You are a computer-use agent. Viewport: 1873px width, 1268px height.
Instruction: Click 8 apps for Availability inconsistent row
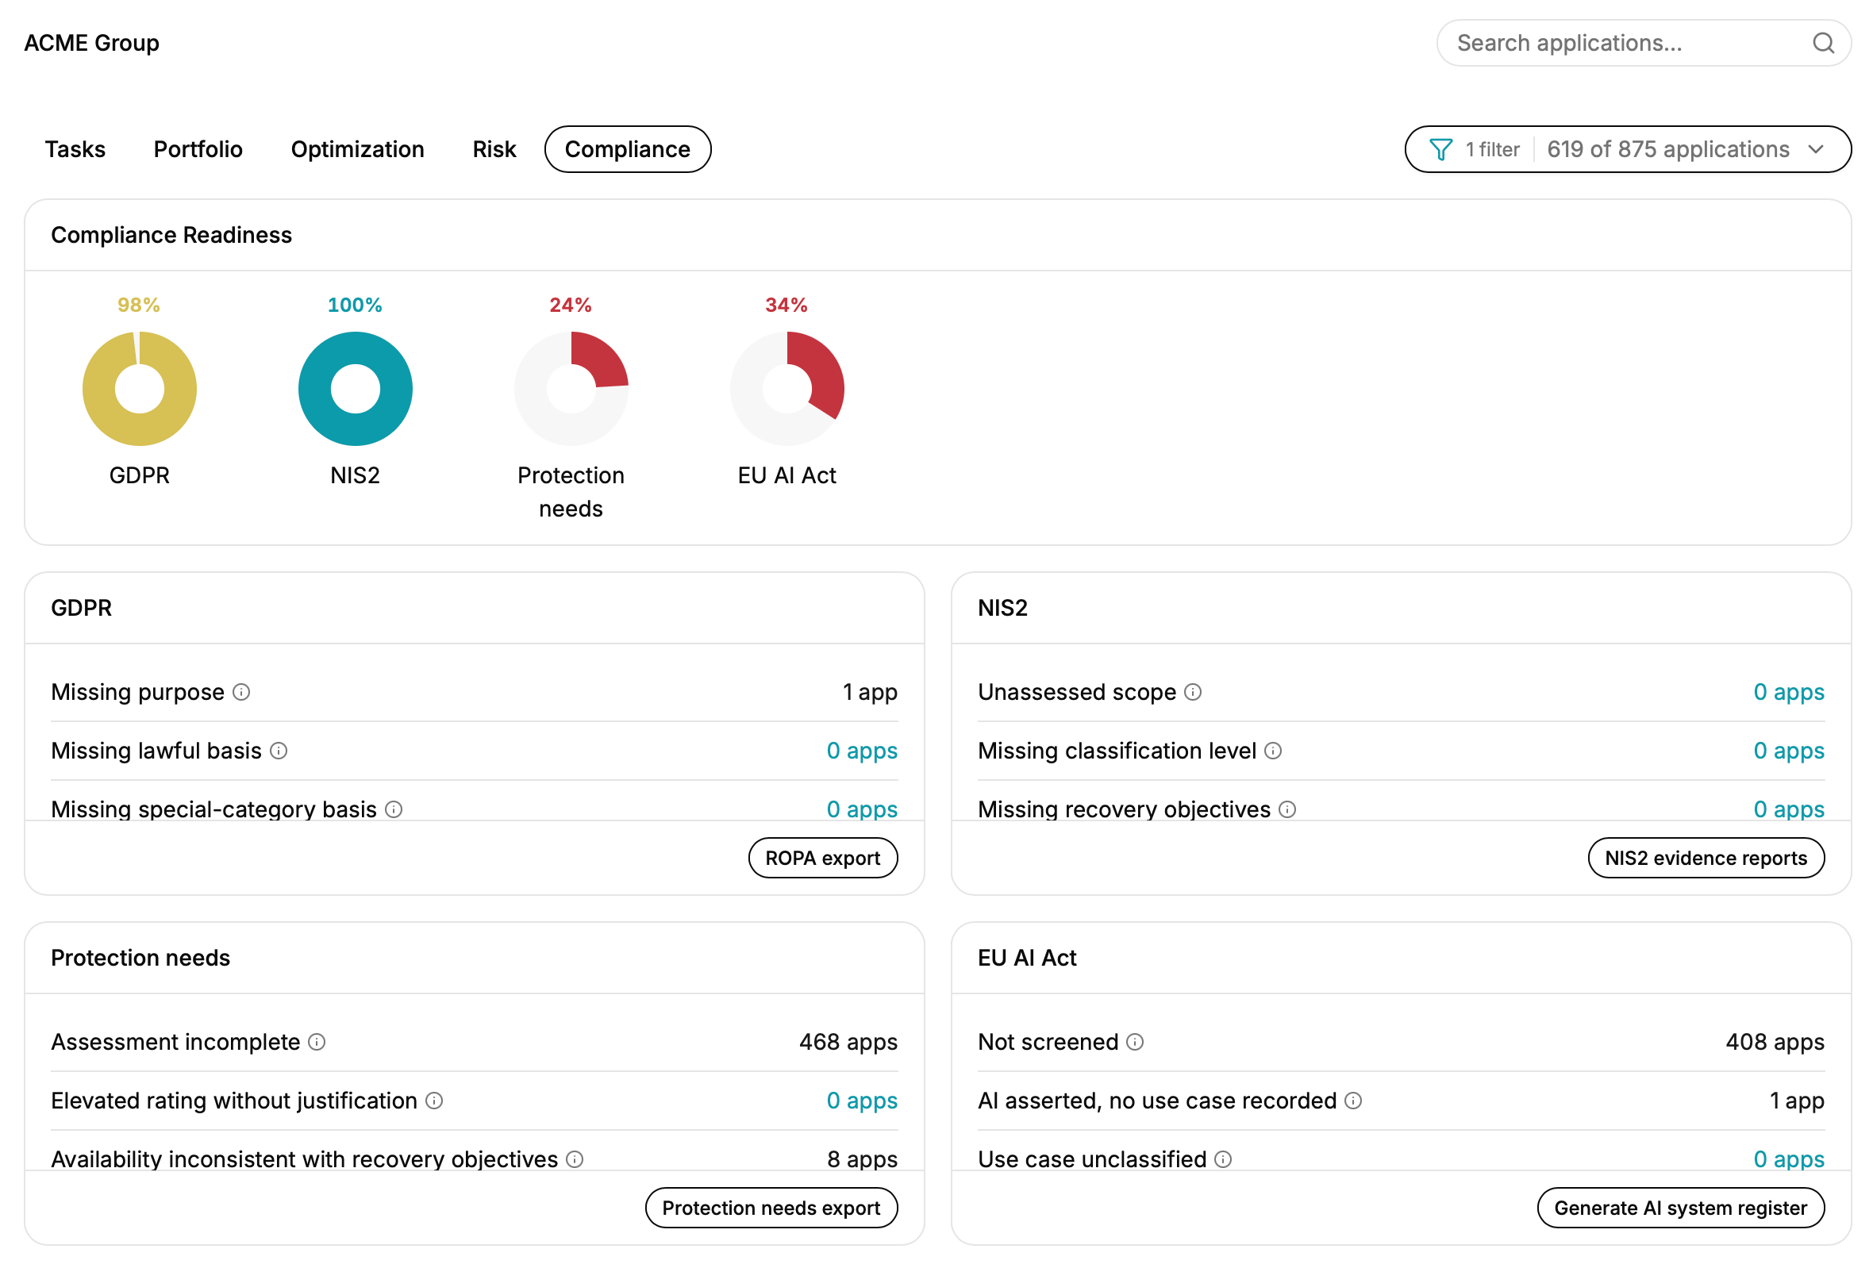(x=863, y=1158)
